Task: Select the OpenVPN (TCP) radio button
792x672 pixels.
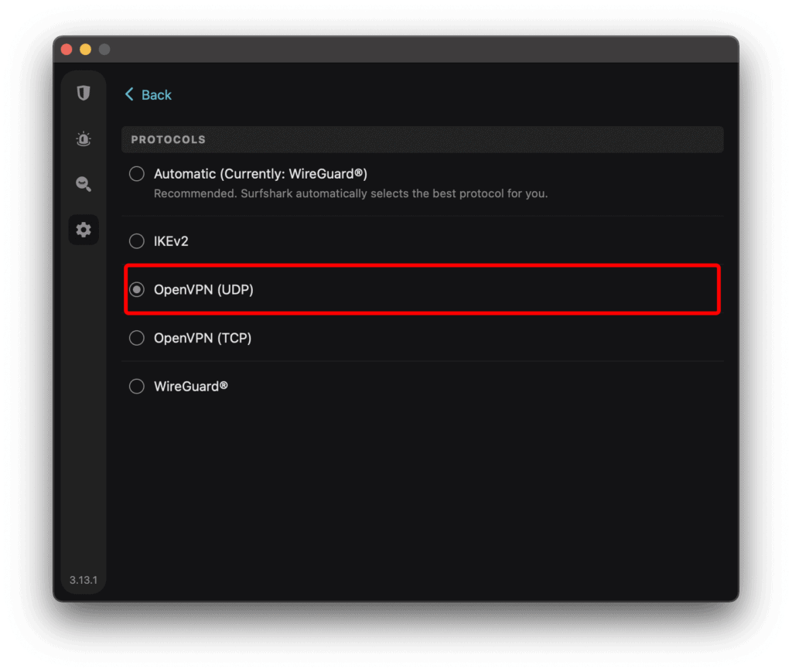Action: pos(136,338)
